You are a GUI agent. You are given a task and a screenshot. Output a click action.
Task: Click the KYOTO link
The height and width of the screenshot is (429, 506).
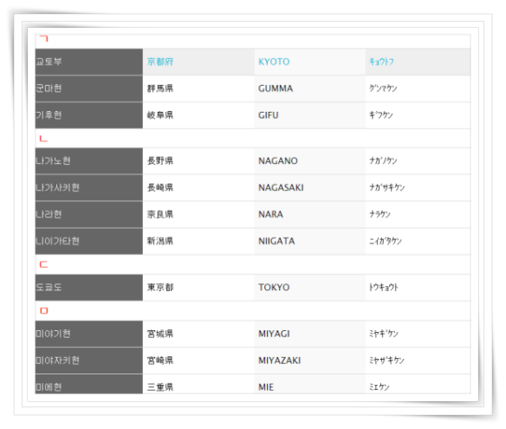click(x=274, y=62)
